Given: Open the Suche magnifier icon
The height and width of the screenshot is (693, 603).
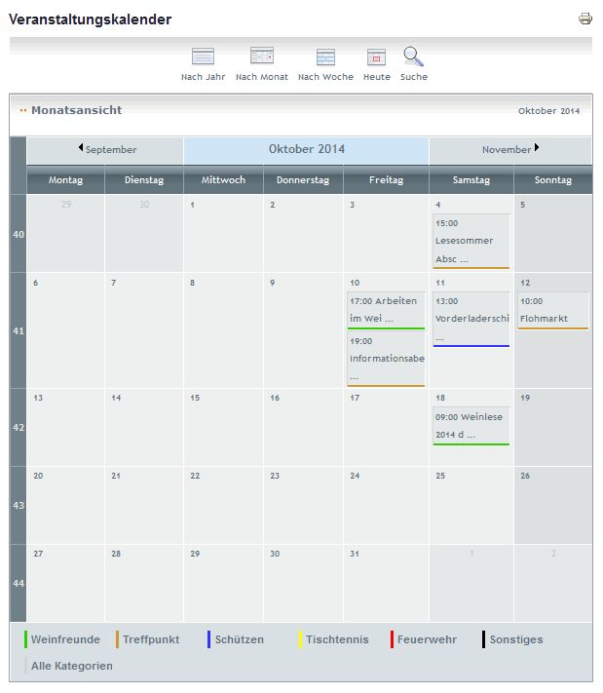Looking at the screenshot, I should click(x=413, y=57).
